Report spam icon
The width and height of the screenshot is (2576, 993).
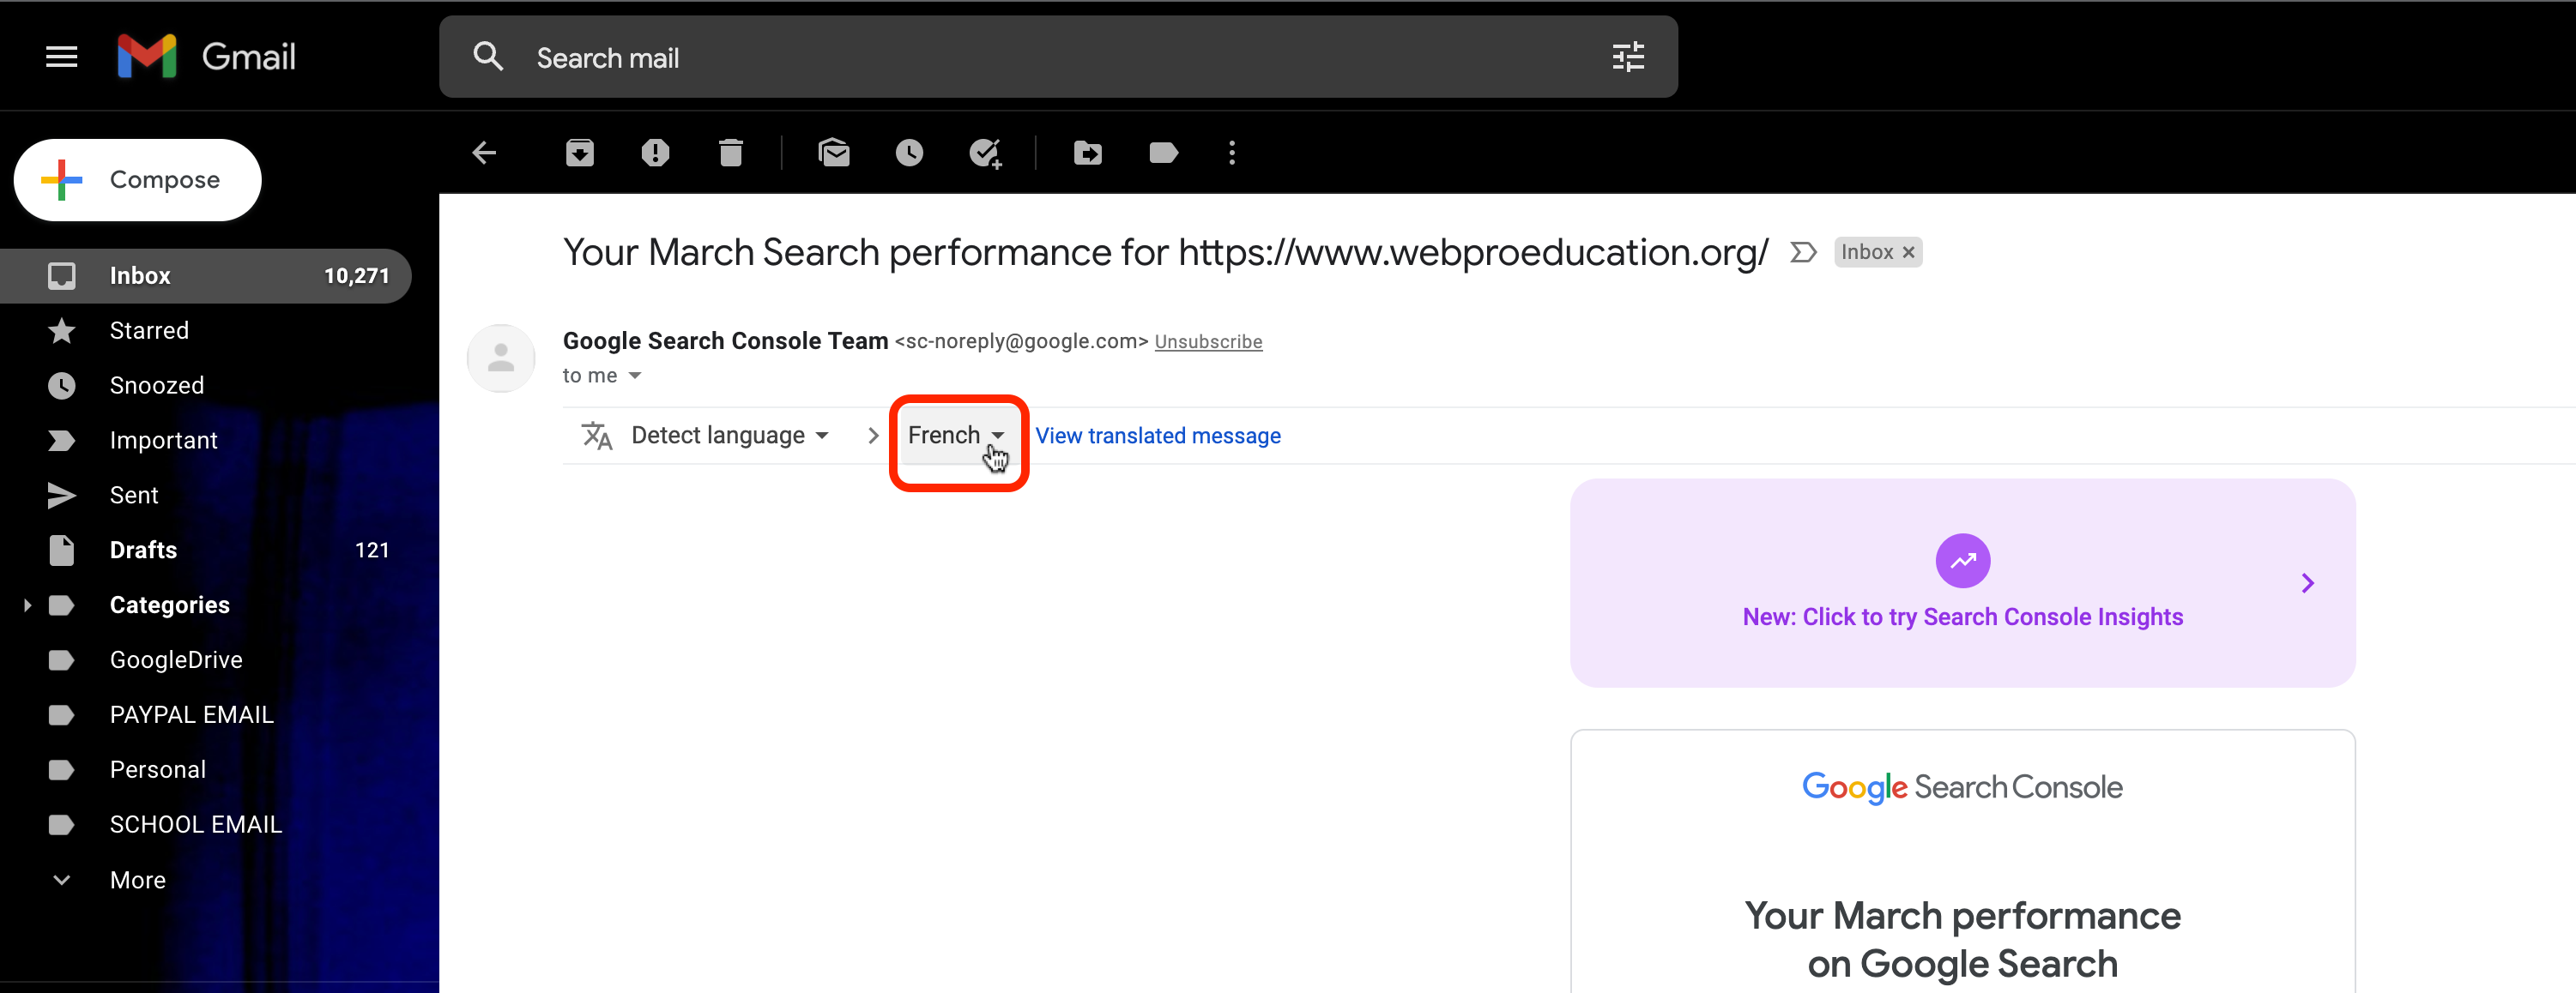point(655,153)
